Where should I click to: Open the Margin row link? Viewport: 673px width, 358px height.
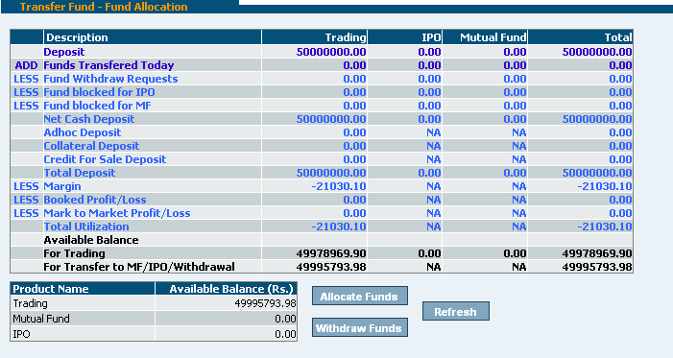click(62, 186)
